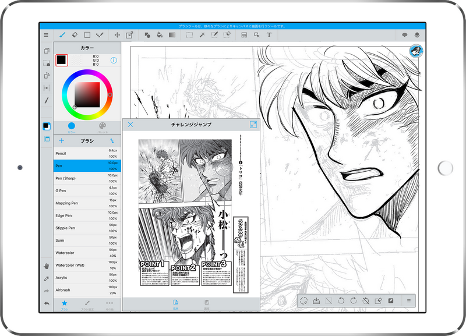Select the rectangle shape drawing tool
This screenshot has width=466, height=336.
coord(87,35)
